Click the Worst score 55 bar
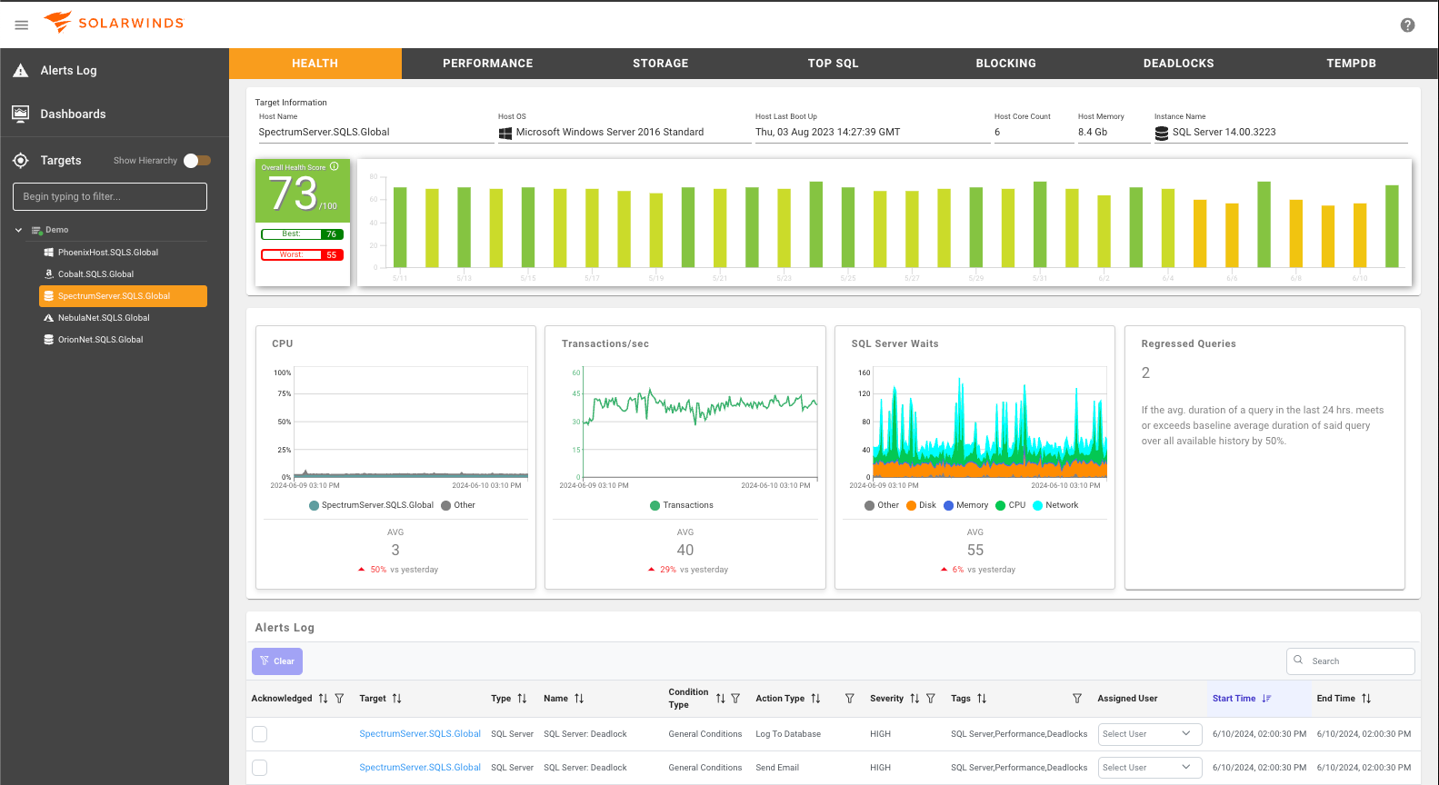 [x=303, y=255]
